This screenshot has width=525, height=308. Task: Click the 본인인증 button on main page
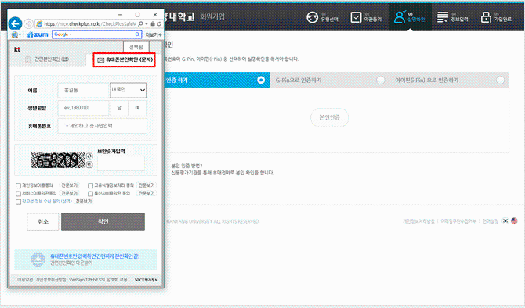[x=329, y=117]
